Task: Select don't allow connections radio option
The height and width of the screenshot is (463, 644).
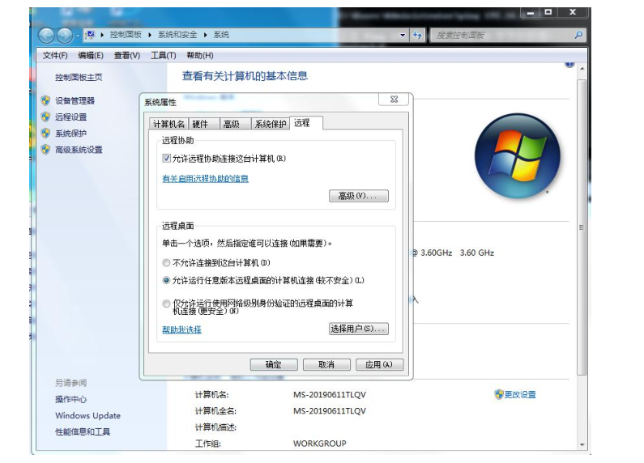Action: coord(167,263)
